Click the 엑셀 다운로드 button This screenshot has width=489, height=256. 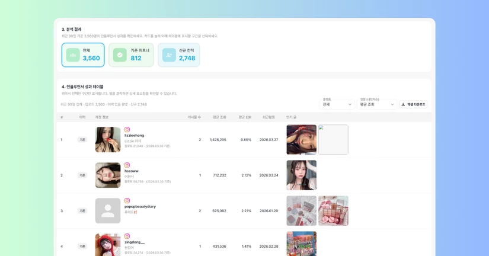[x=413, y=104]
